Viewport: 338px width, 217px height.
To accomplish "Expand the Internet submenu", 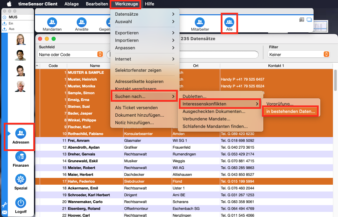I will pyautogui.click(x=145, y=59).
